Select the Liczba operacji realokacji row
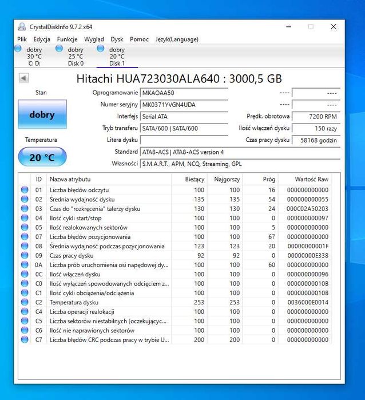 pyautogui.click(x=174, y=311)
